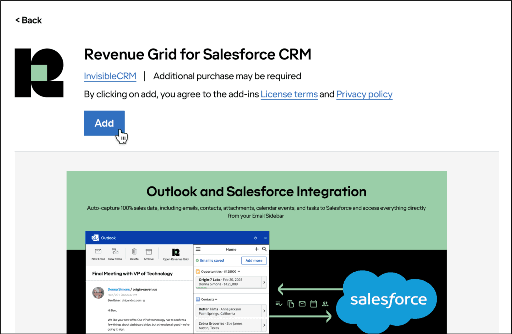Open the Privacy policy link
Image resolution: width=512 pixels, height=334 pixels.
(x=364, y=94)
